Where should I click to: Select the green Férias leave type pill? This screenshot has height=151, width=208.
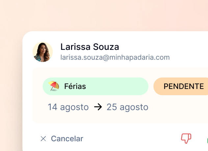(95, 86)
